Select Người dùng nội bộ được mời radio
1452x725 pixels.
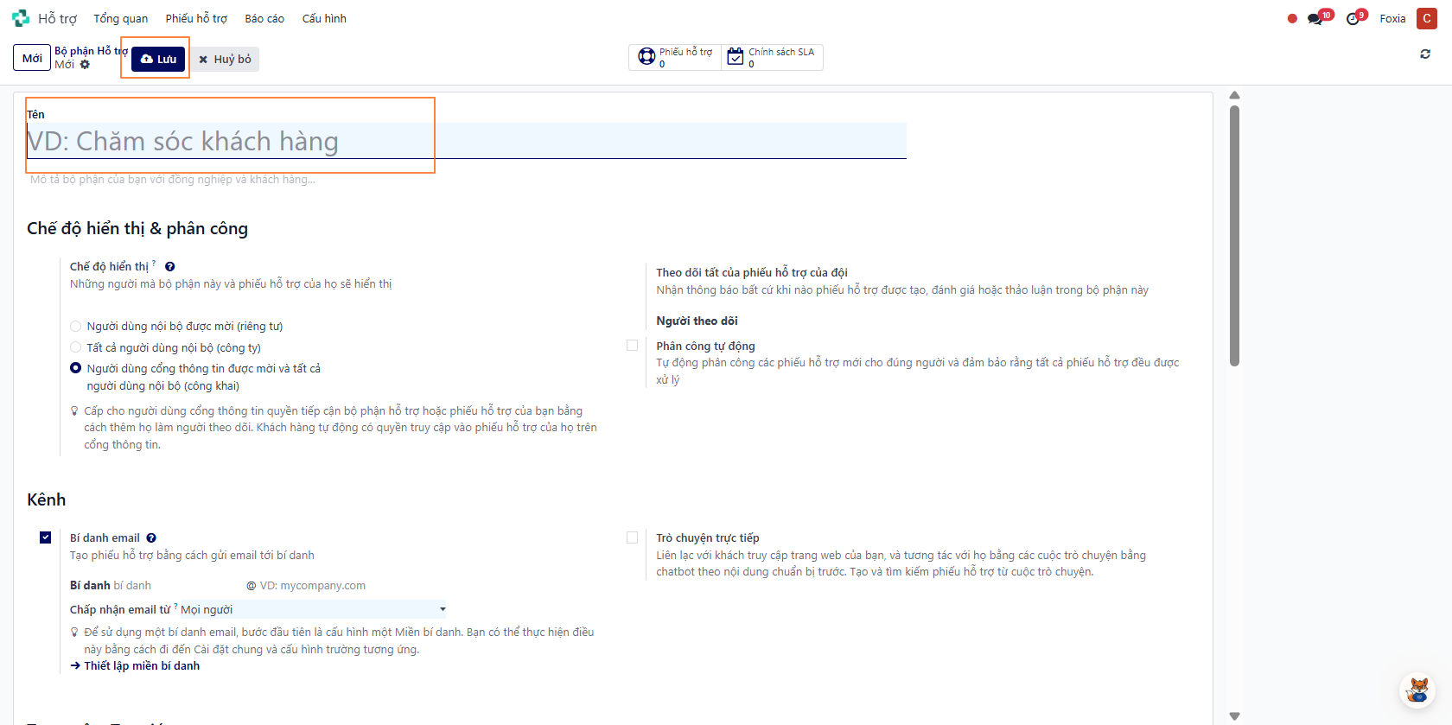76,327
